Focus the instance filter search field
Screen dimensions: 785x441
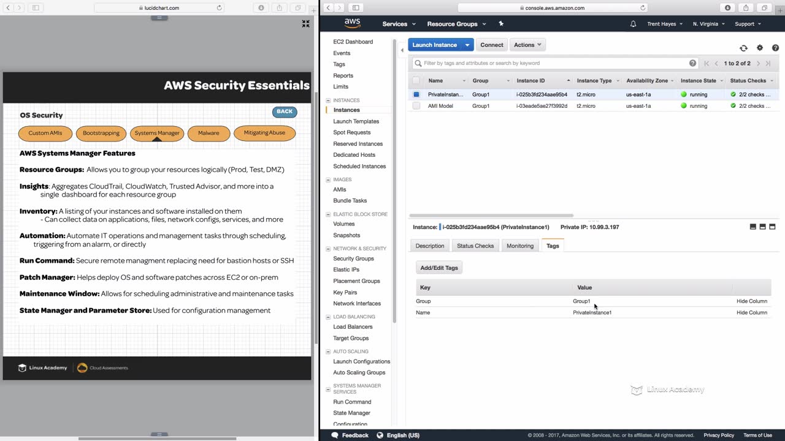point(556,63)
